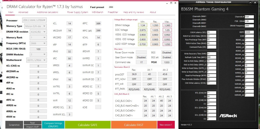Viewport: 260px width, 129px height.
Task: Click the Gear Down mode Disabled value
Action: [141, 57]
